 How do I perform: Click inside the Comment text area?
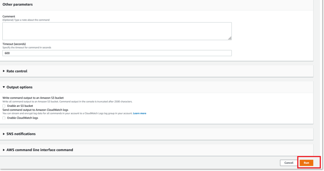(117, 31)
